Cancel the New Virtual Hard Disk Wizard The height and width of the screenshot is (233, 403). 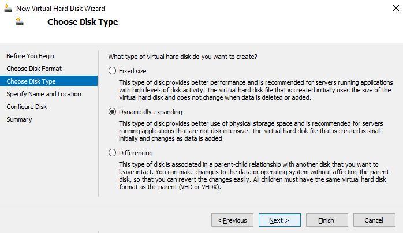374,220
